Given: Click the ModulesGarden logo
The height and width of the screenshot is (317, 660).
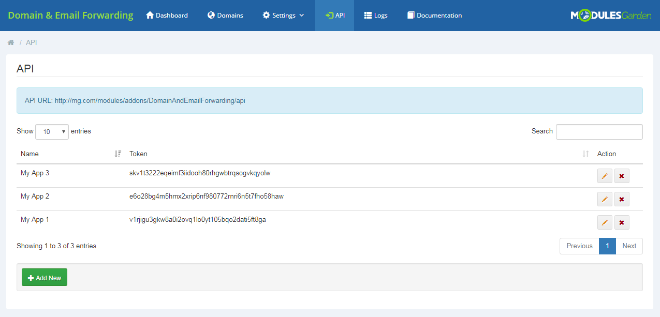Looking at the screenshot, I should coord(611,15).
